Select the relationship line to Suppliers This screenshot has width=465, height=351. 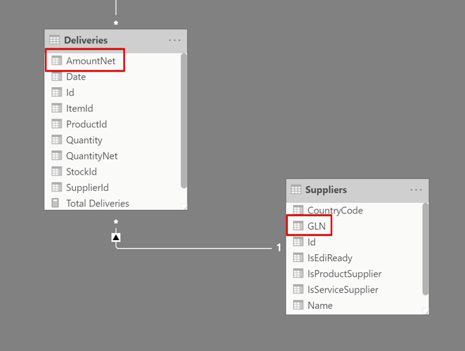193,249
